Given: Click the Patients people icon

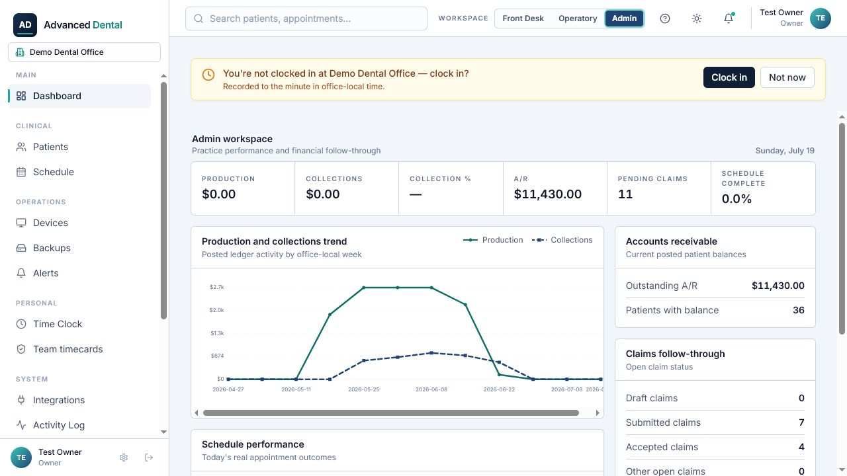Looking at the screenshot, I should pyautogui.click(x=21, y=147).
